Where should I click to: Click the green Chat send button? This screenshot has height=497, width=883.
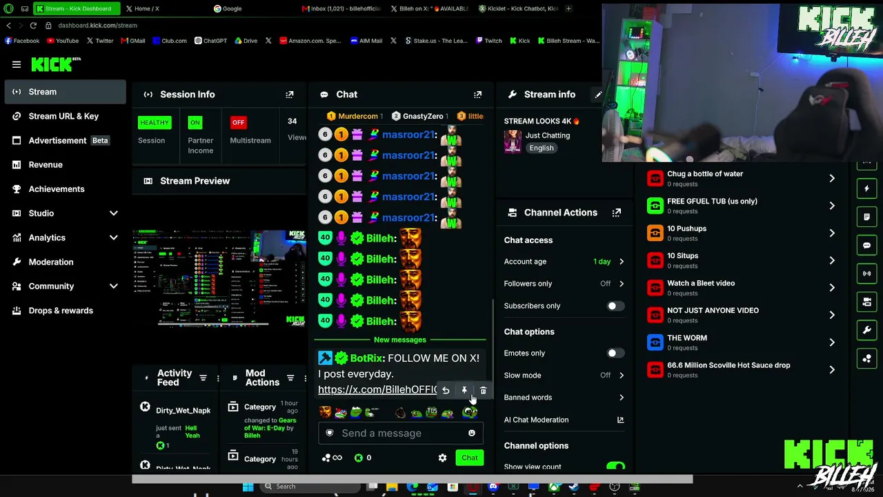point(470,458)
